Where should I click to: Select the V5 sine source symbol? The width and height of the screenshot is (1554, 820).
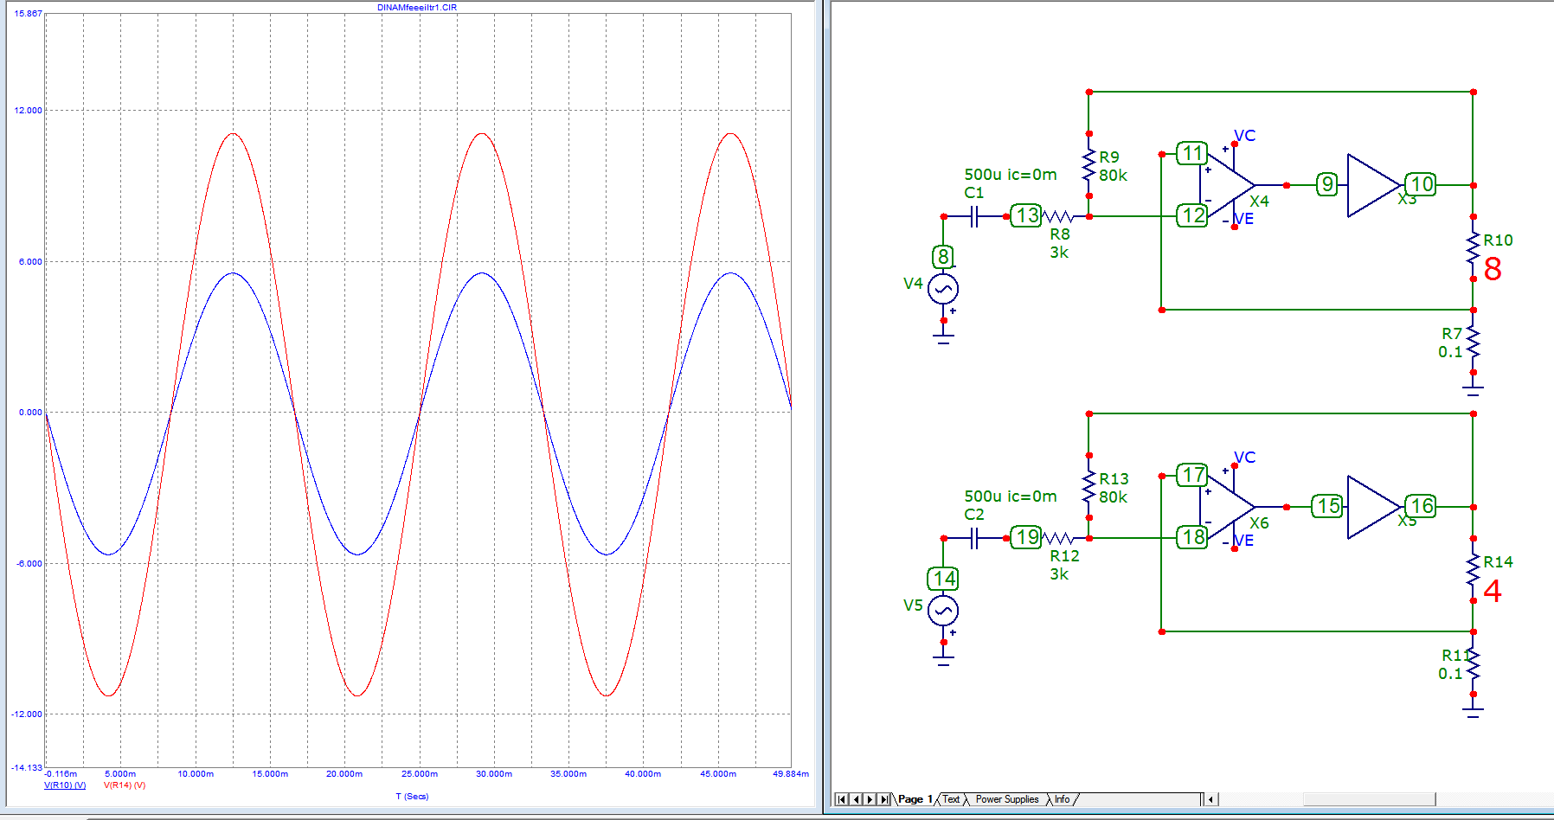click(x=943, y=611)
